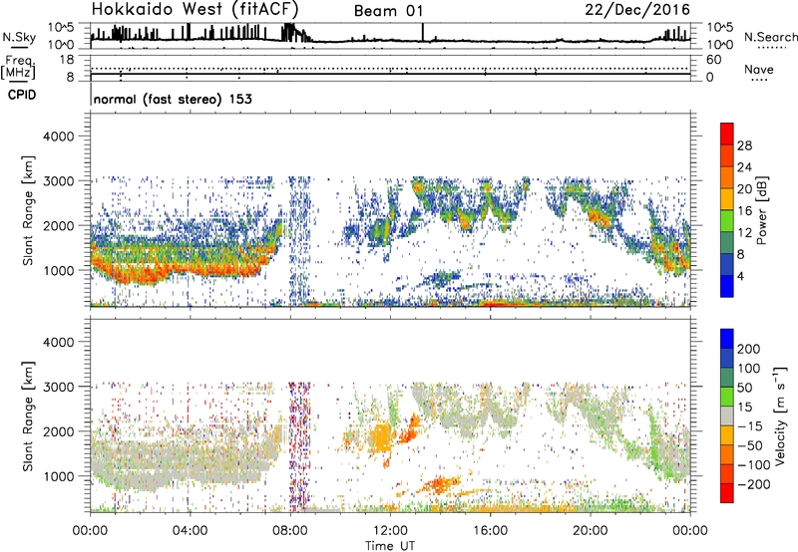This screenshot has width=798, height=552.
Task: Click the 04:00 time axis label
Action: (x=190, y=531)
